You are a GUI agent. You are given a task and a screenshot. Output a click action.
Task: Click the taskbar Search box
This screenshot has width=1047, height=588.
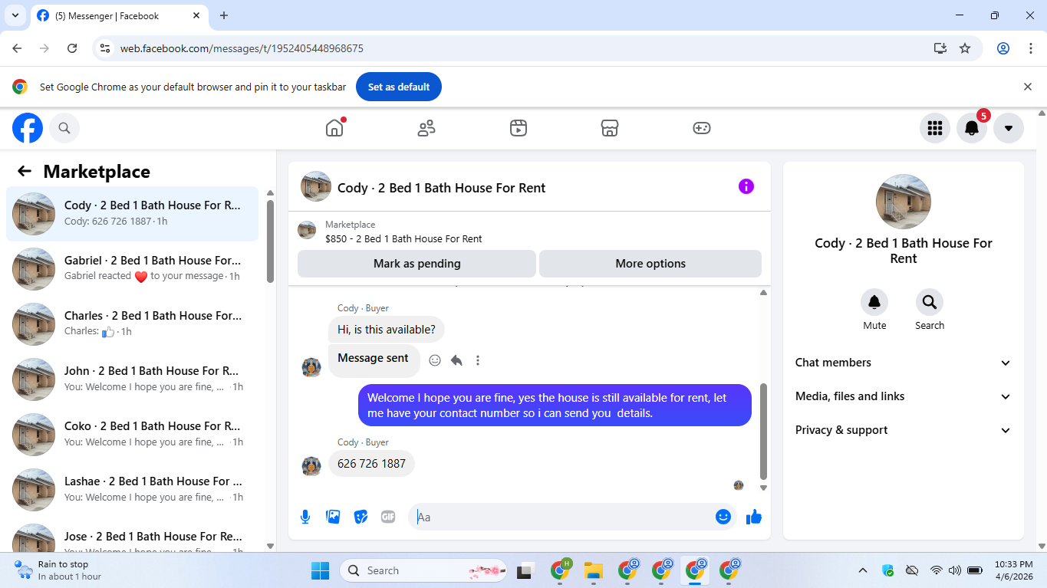point(423,570)
